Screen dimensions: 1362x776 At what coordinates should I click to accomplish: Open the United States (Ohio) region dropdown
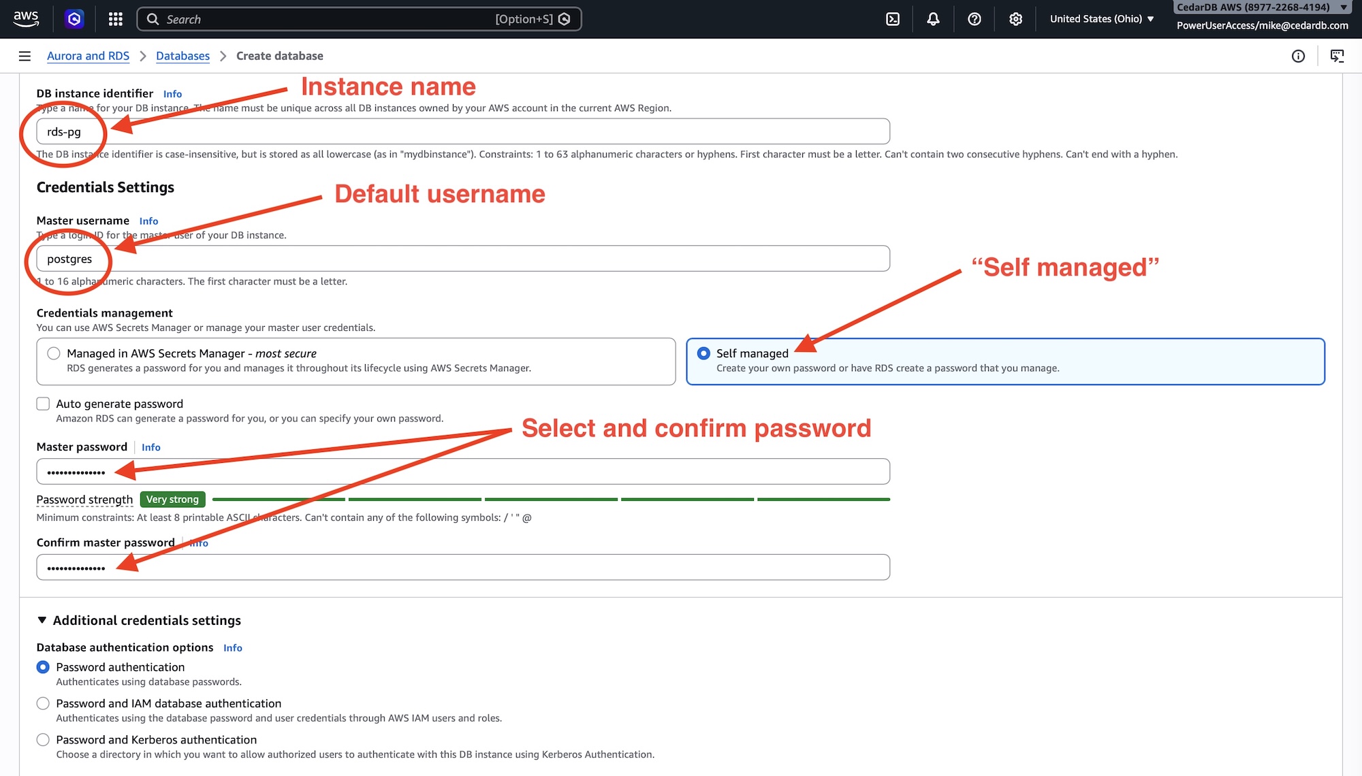(x=1101, y=19)
